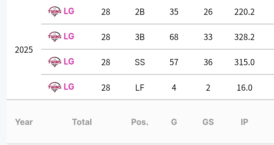Select the LF position cell
Viewport: 274px width, 145px height.
coord(140,88)
